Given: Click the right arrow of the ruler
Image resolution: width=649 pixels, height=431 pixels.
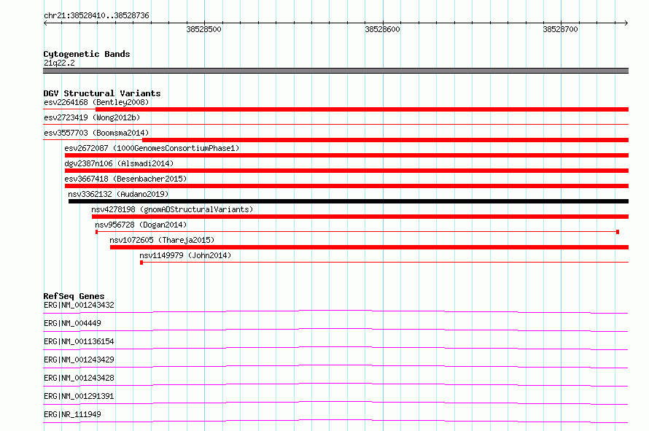Looking at the screenshot, I should coord(626,23).
